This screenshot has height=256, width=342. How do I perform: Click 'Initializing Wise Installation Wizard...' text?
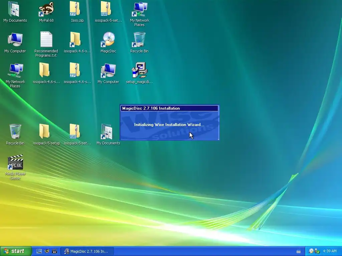tap(169, 125)
